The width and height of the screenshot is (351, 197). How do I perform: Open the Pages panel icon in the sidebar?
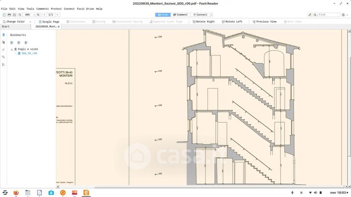click(4, 42)
